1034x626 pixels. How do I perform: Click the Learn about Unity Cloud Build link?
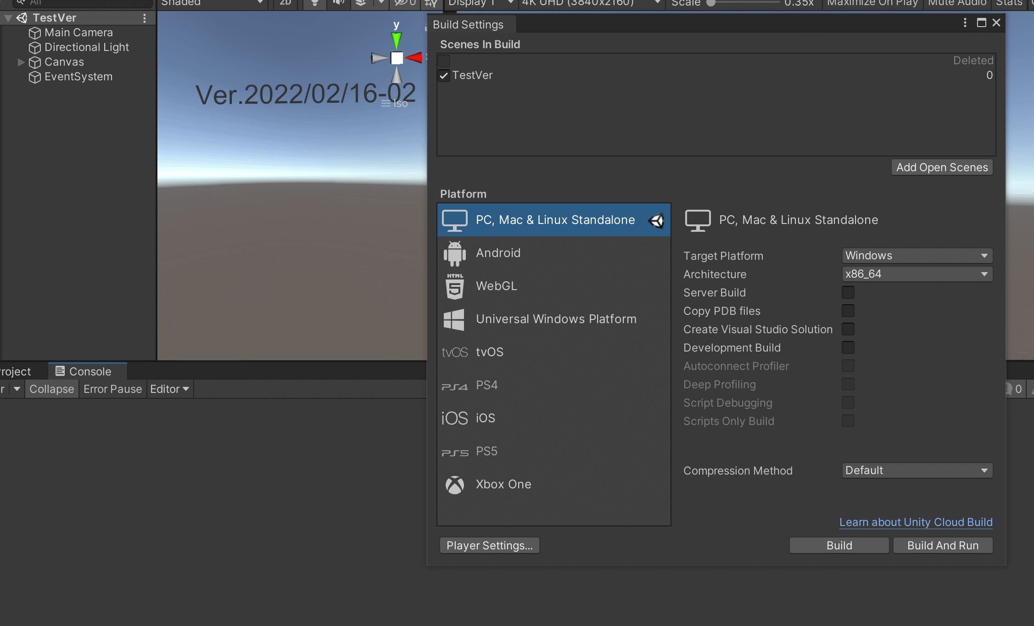coord(915,523)
